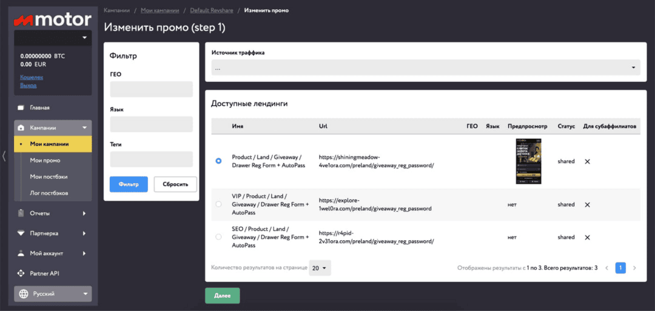
Task: Open the Источник траффика dropdown
Action: coord(426,68)
